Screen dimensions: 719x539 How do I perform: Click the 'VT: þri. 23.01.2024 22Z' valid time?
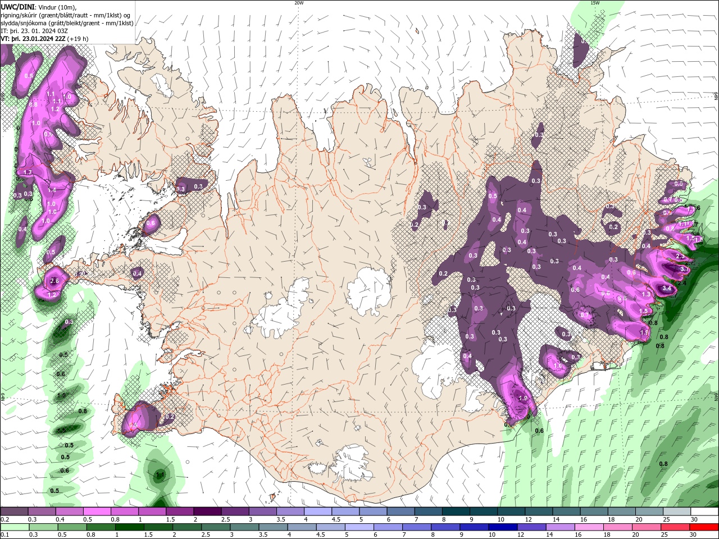tap(33, 39)
